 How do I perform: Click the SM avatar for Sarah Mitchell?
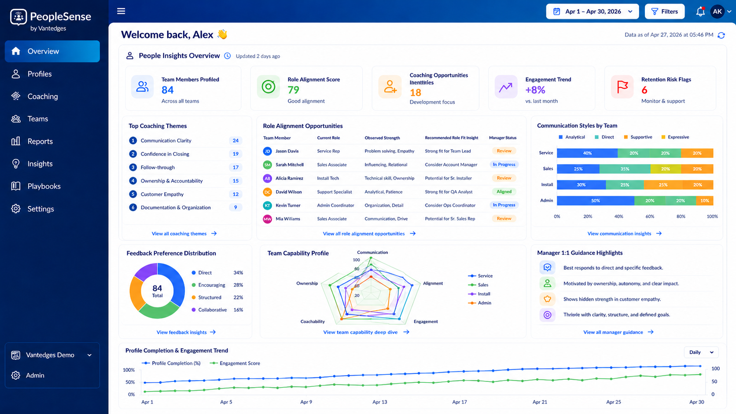[x=267, y=165]
